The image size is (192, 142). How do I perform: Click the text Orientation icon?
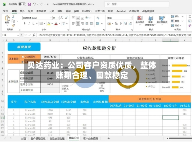pyautogui.click(x=87, y=18)
